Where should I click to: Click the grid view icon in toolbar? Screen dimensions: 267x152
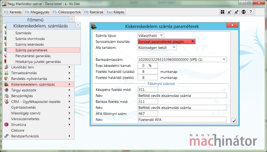click(x=222, y=12)
